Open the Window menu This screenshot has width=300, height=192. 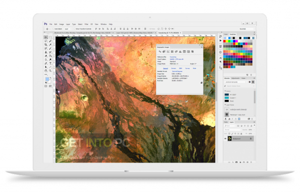pos(103,24)
